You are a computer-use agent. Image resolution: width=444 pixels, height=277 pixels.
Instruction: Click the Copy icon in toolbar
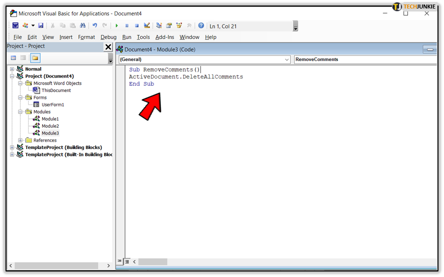[63, 25]
